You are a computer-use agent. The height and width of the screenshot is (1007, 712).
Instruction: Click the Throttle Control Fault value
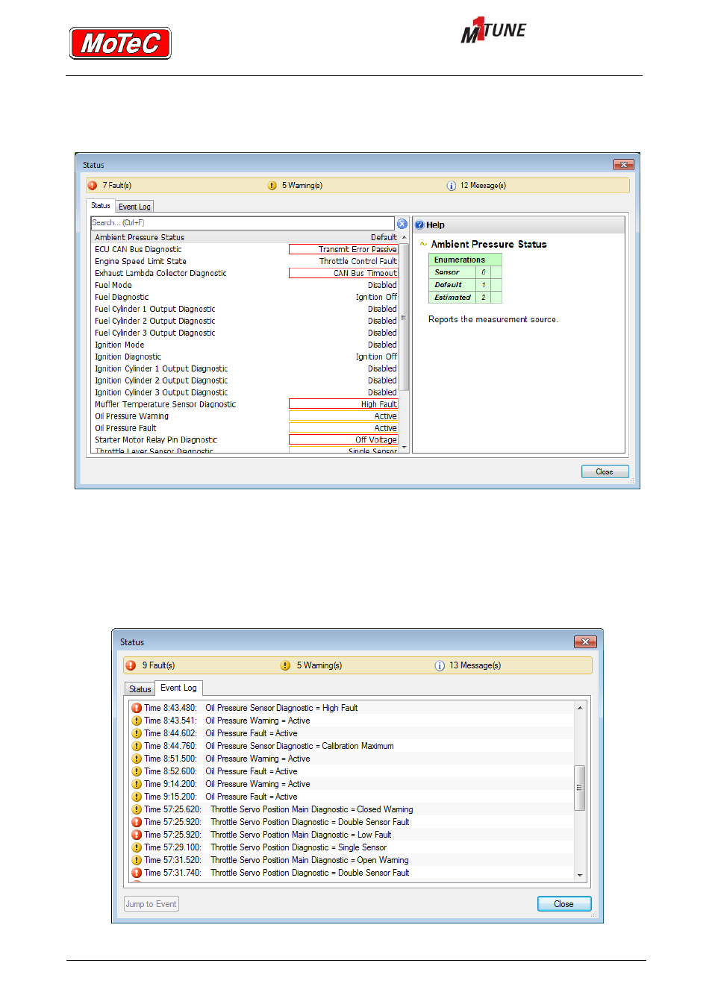(x=358, y=261)
